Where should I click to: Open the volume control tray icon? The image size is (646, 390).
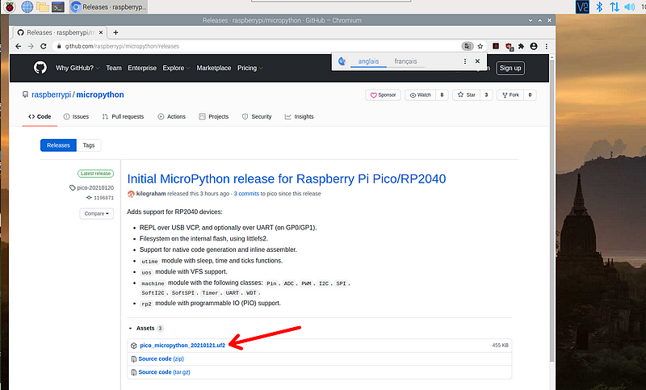click(630, 6)
